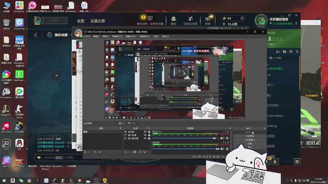
Task: Open the OBS 帮助 (Help) menu
Action: [x=166, y=36]
